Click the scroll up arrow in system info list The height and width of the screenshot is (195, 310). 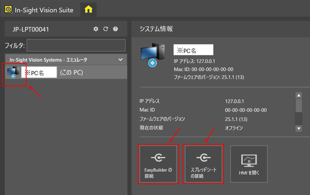coord(299,95)
